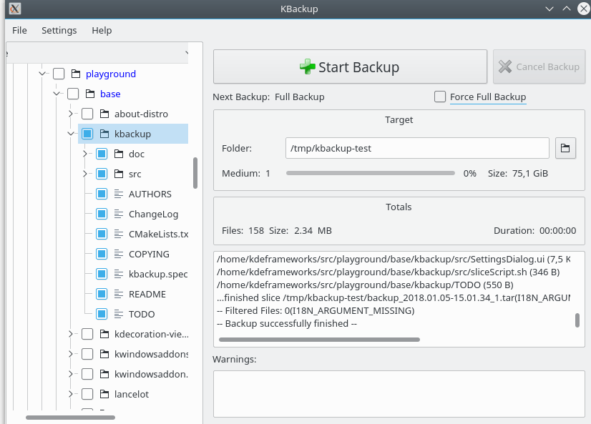This screenshot has width=591, height=424.
Task: Click the lancelot folder icon
Action: pyautogui.click(x=104, y=394)
